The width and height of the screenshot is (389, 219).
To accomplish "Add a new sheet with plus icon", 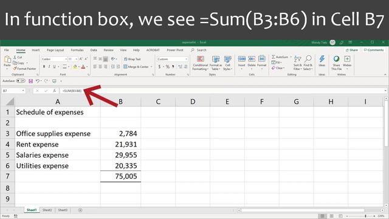I will (80, 210).
